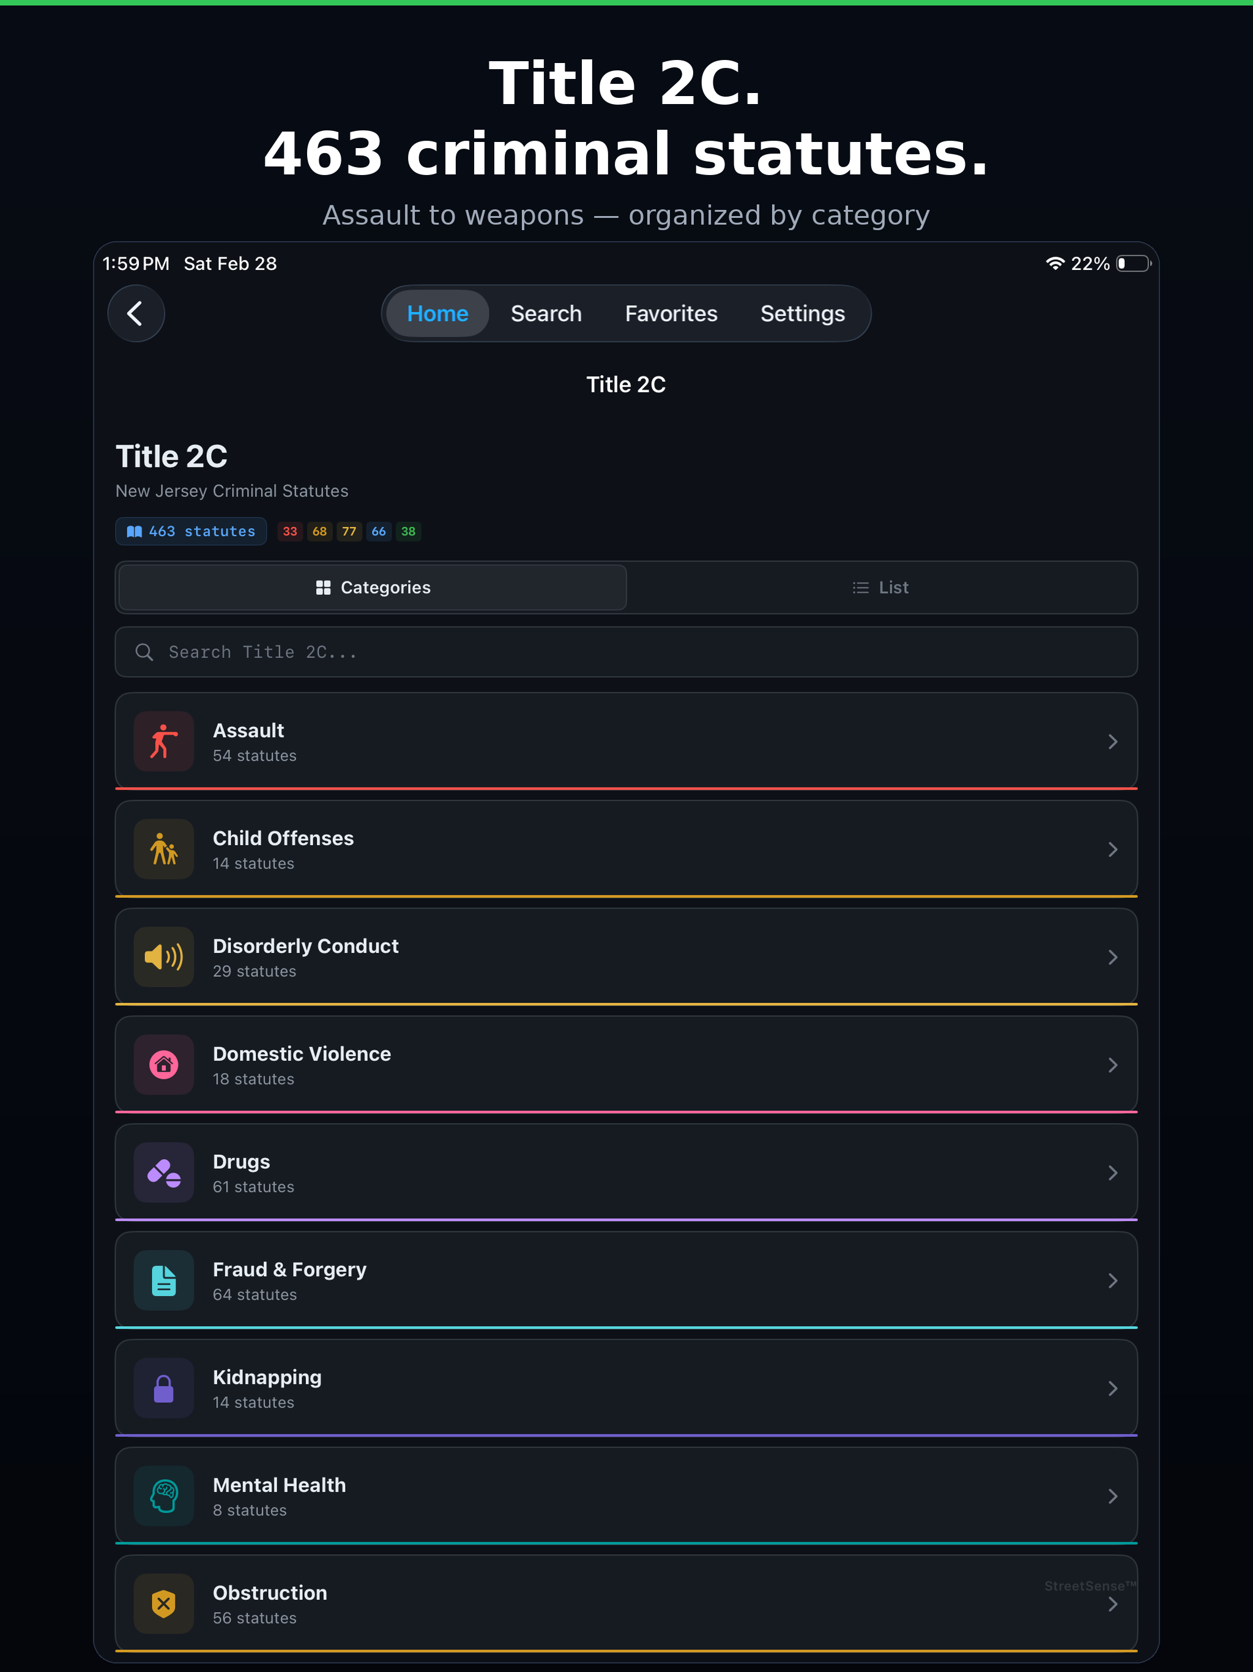1253x1672 pixels.
Task: Click the 'New Jersey Criminal Statutes' subtitle
Action: tap(232, 491)
